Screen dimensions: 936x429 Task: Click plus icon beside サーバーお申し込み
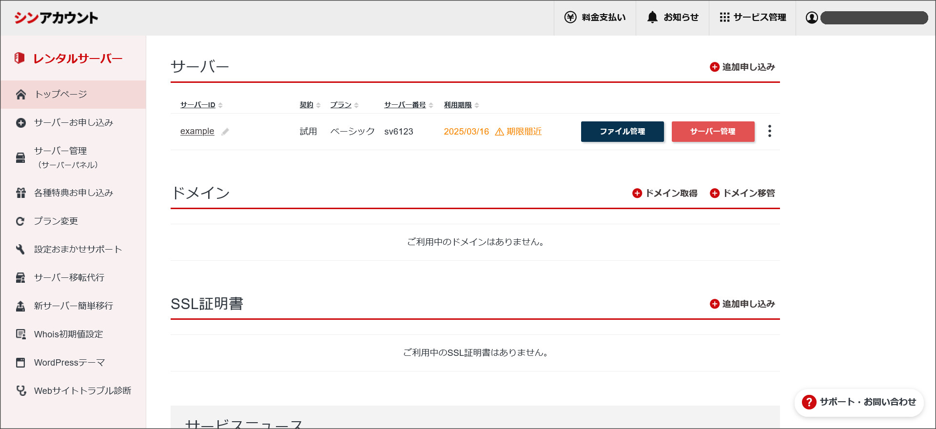pyautogui.click(x=20, y=123)
